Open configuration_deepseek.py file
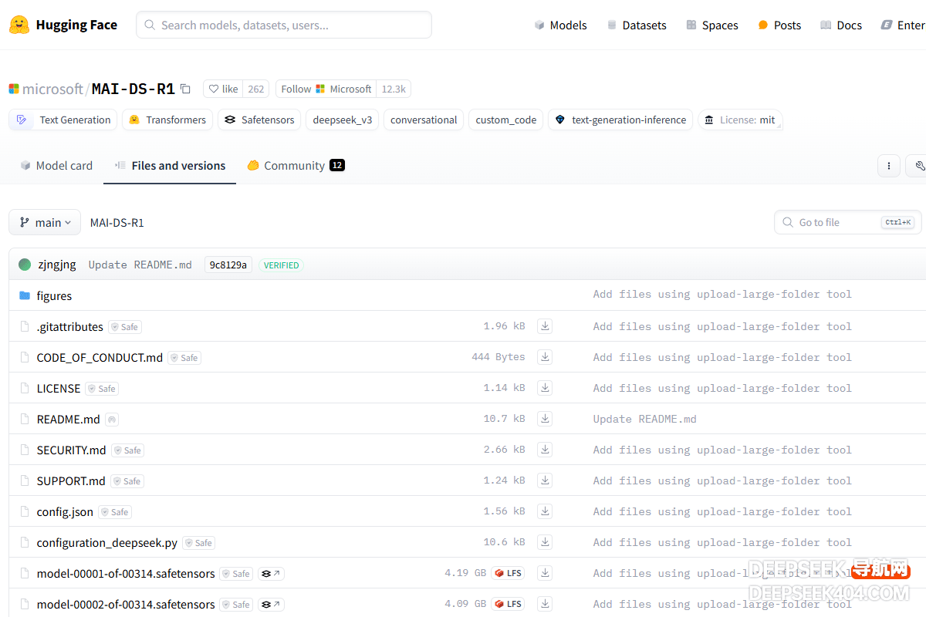The height and width of the screenshot is (617, 926). pyautogui.click(x=106, y=542)
